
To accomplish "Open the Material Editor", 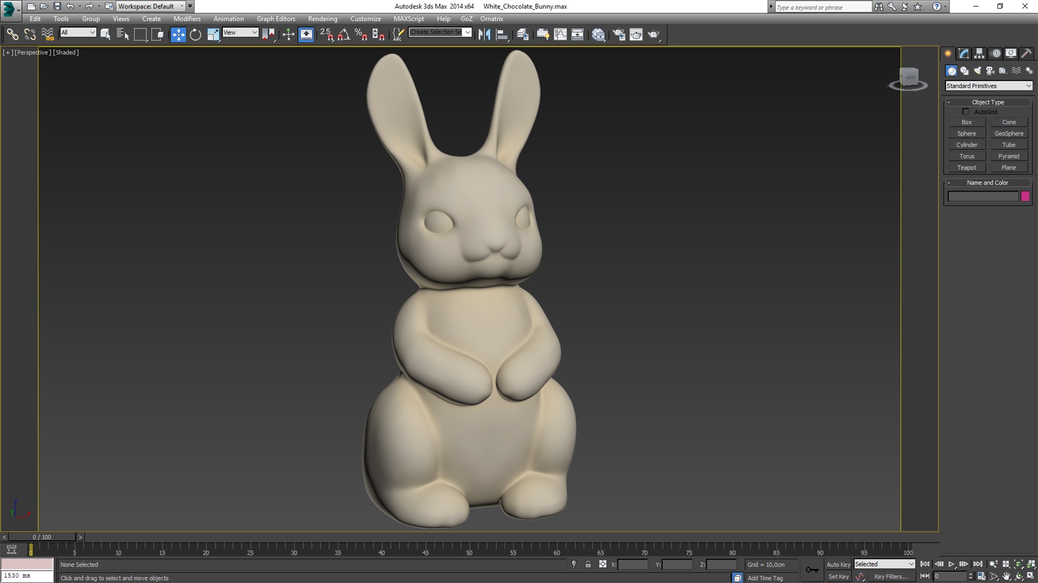I will tap(598, 35).
